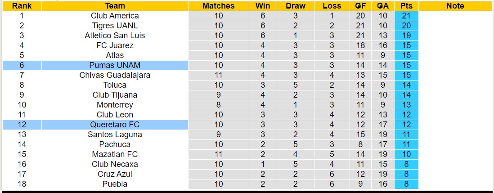The height and width of the screenshot is (193, 494).
Task: Click the Loss column header
Action: coord(332,6)
